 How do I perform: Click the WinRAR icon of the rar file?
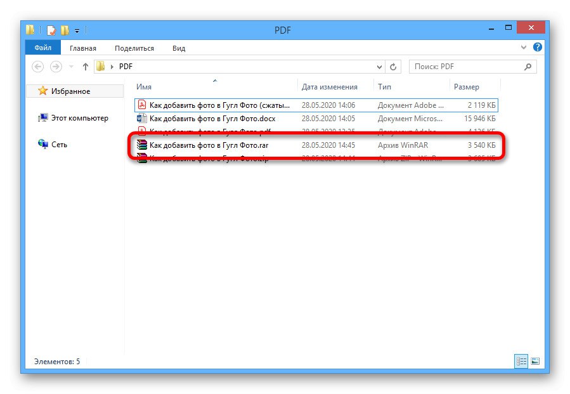(x=142, y=145)
